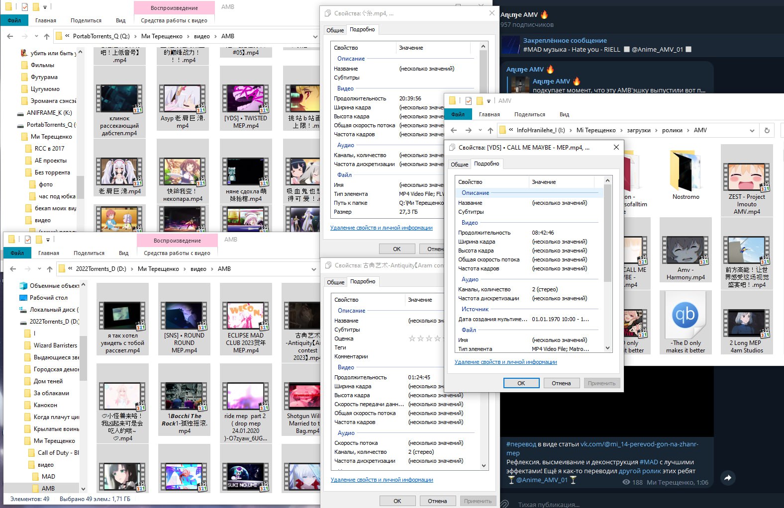This screenshot has height=508, width=784.
Task: Click the share arrow on the Telegram post
Action: point(728,478)
